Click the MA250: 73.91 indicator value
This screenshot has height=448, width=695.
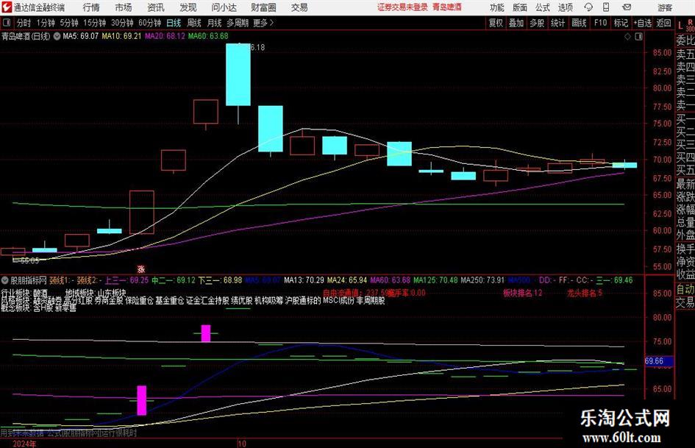482,280
